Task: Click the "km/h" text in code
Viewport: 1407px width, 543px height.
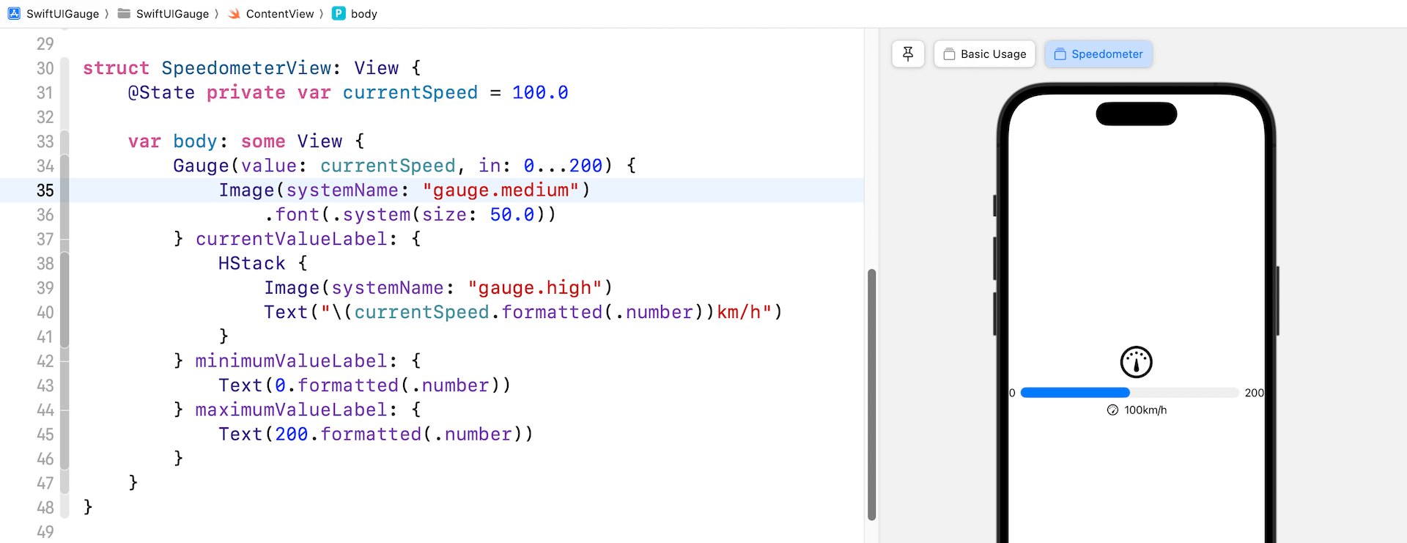Action: point(739,313)
